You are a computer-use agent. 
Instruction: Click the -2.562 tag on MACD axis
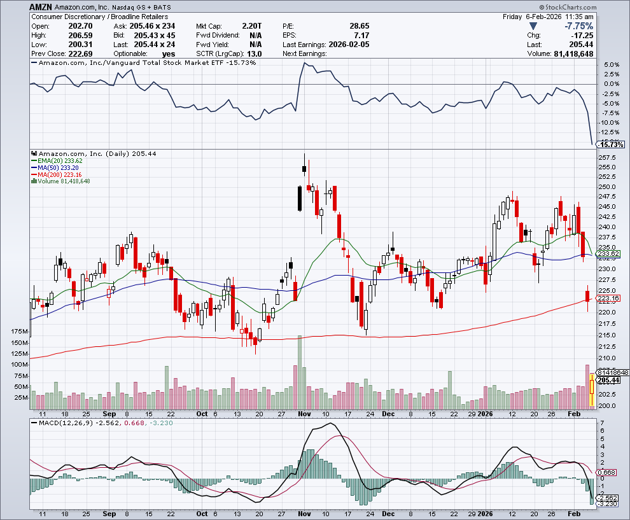[x=608, y=498]
